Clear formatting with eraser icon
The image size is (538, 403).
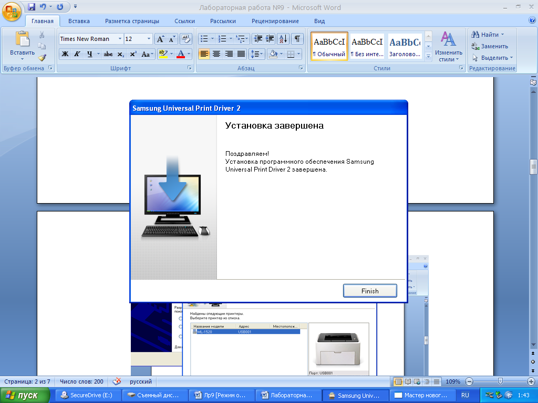tap(185, 39)
